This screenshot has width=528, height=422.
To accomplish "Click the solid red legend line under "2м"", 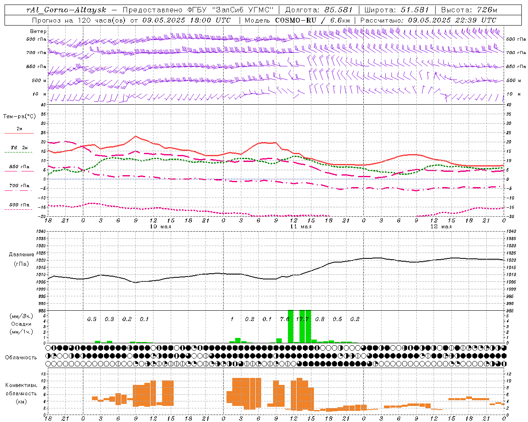I will click(19, 133).
